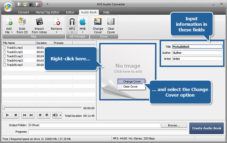Choose Change Cover in context menu
This screenshot has height=143, width=227.
(131, 82)
